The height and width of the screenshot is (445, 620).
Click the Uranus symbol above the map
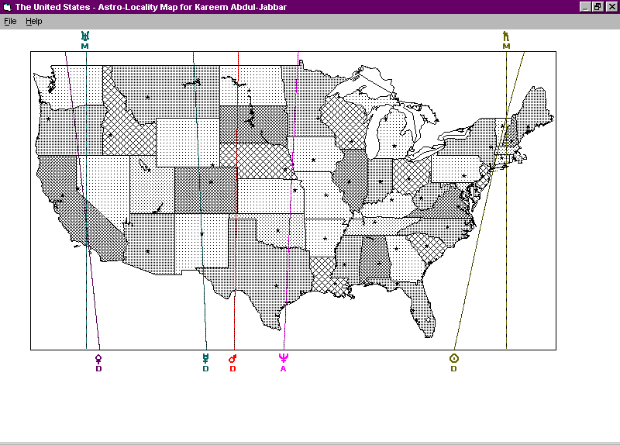(x=85, y=36)
